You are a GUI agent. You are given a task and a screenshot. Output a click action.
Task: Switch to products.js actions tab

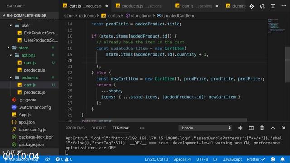click(141, 6)
